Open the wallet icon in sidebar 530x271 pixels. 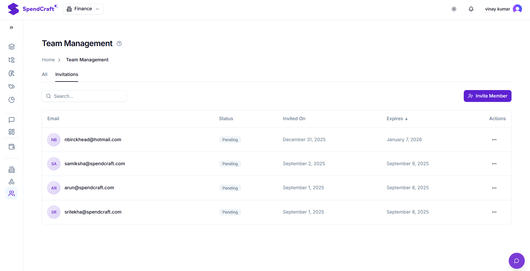click(x=11, y=147)
